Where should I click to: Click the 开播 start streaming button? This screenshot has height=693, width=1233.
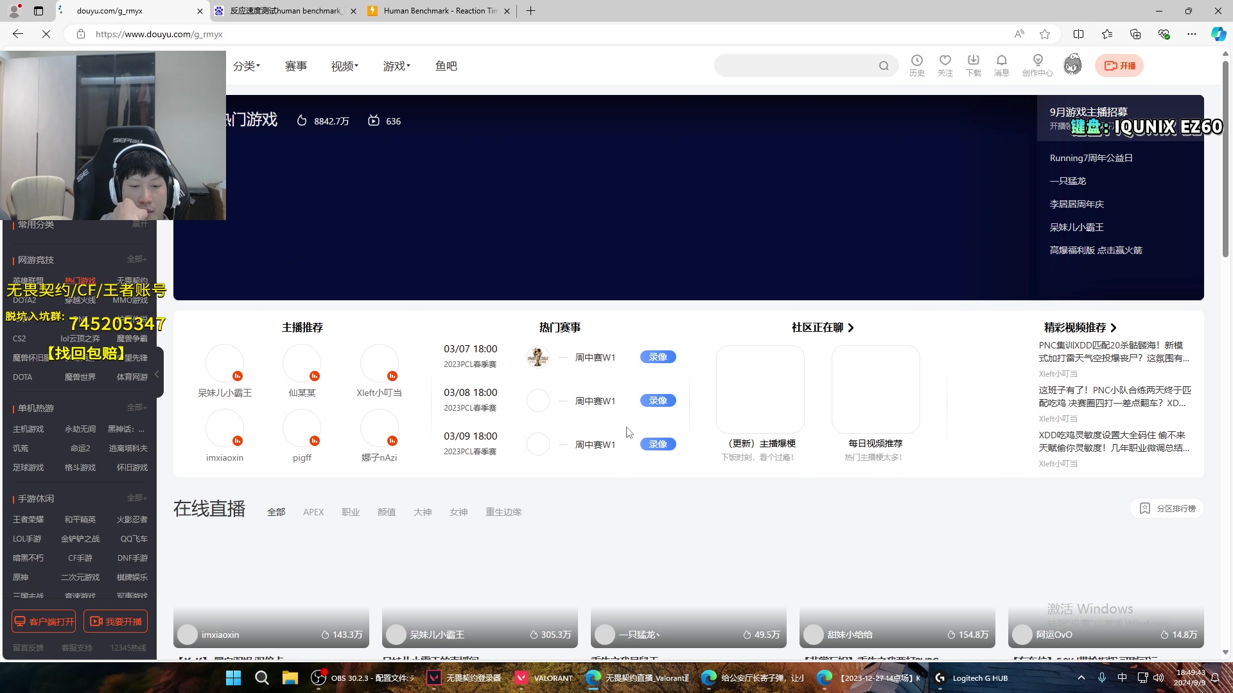pos(1119,65)
